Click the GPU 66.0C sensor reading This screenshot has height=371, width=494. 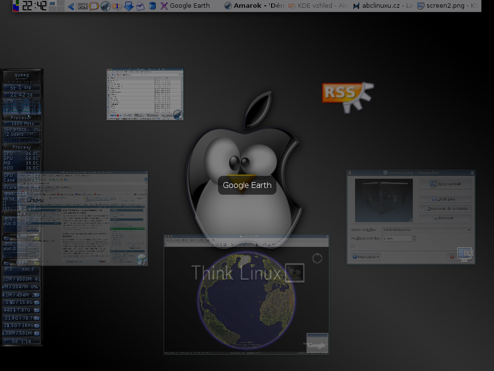[x=21, y=158]
